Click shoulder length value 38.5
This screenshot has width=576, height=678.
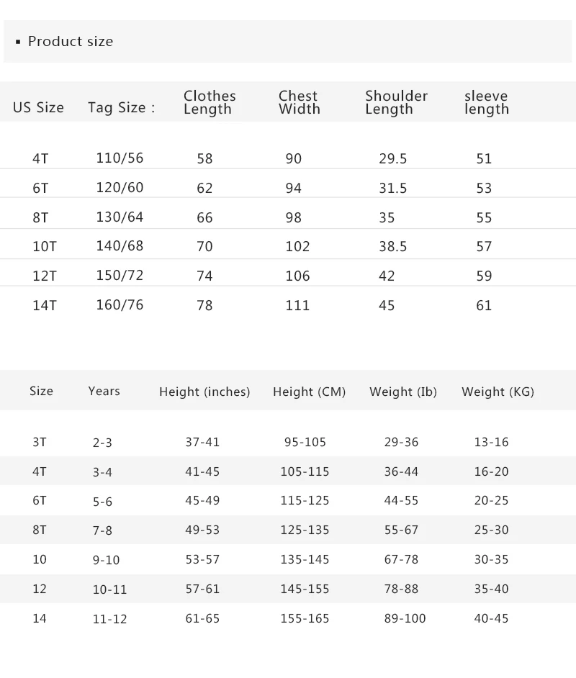tap(392, 247)
